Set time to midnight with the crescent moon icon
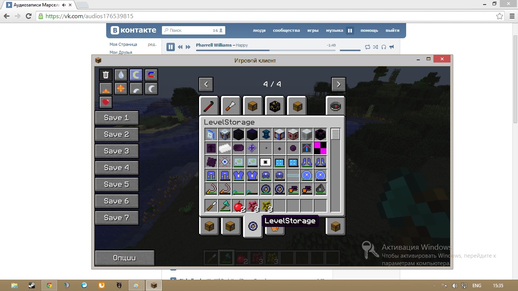 (x=151, y=89)
